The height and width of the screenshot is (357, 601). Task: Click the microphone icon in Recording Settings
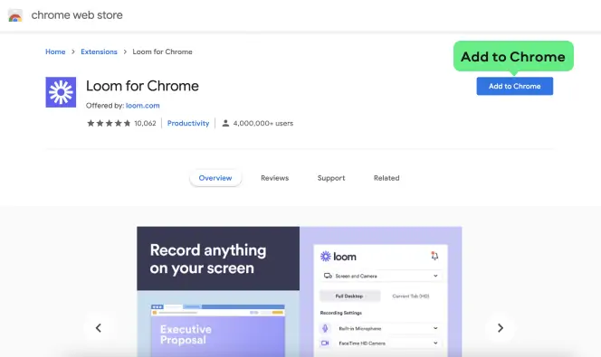(325, 328)
